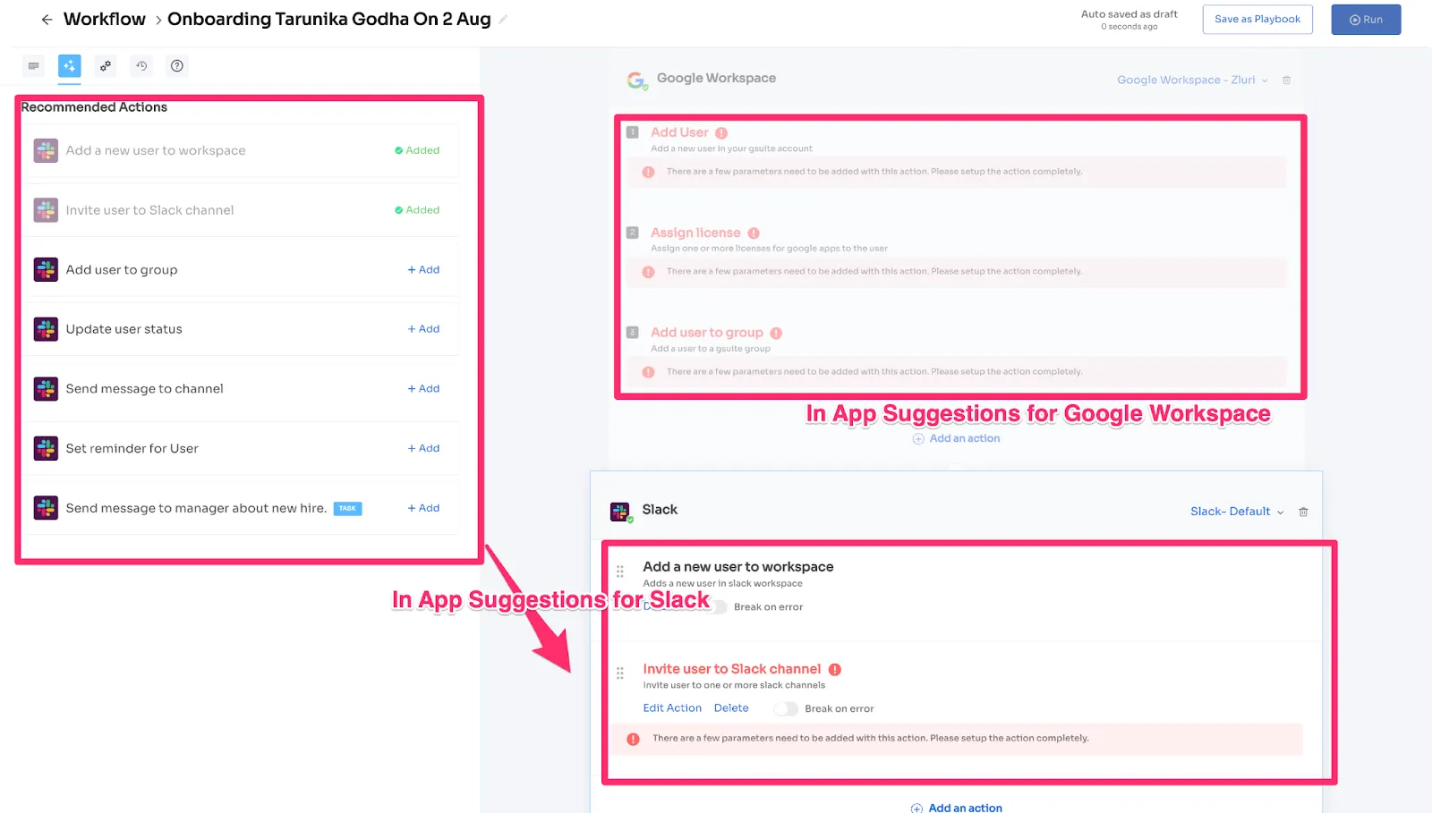Grab drag handle for Add a new user to workspace
Image resolution: width=1432 pixels, height=813 pixels.
tap(619, 571)
